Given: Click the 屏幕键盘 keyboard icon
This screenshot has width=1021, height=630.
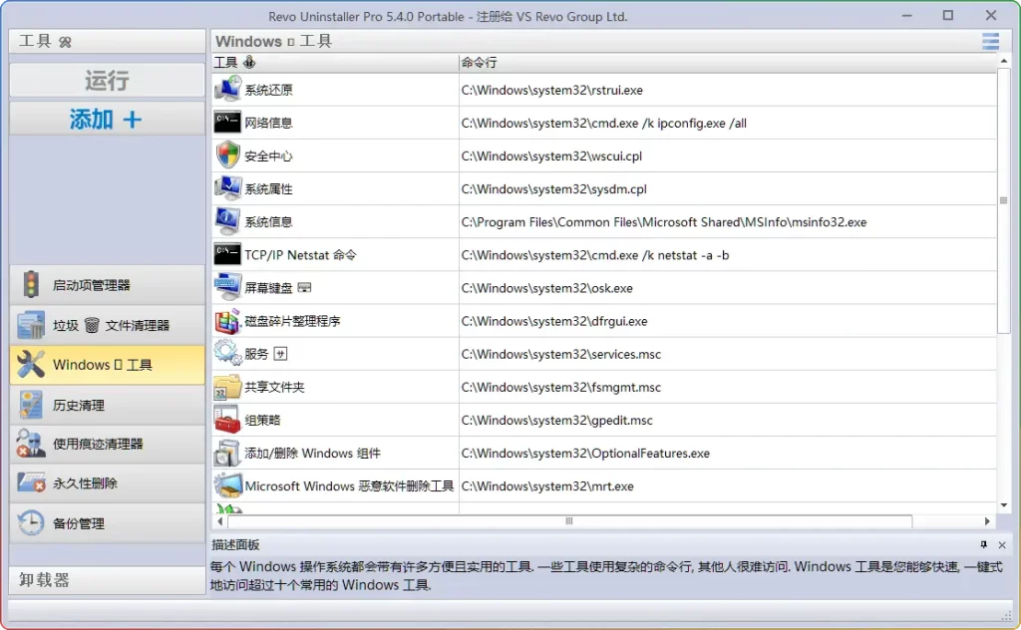Looking at the screenshot, I should 228,288.
